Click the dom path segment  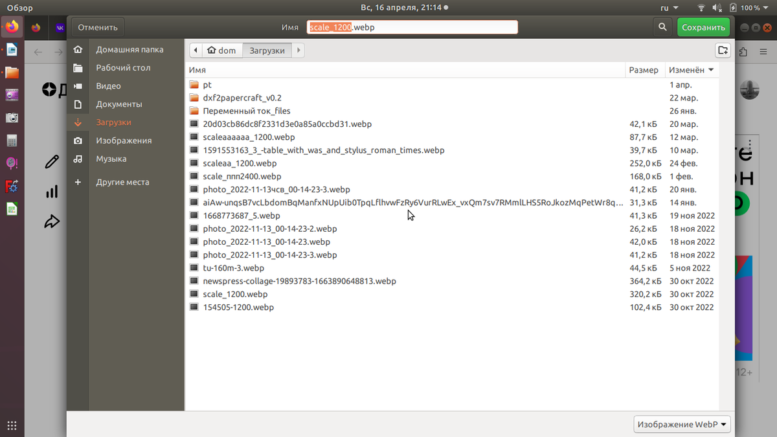(x=221, y=50)
